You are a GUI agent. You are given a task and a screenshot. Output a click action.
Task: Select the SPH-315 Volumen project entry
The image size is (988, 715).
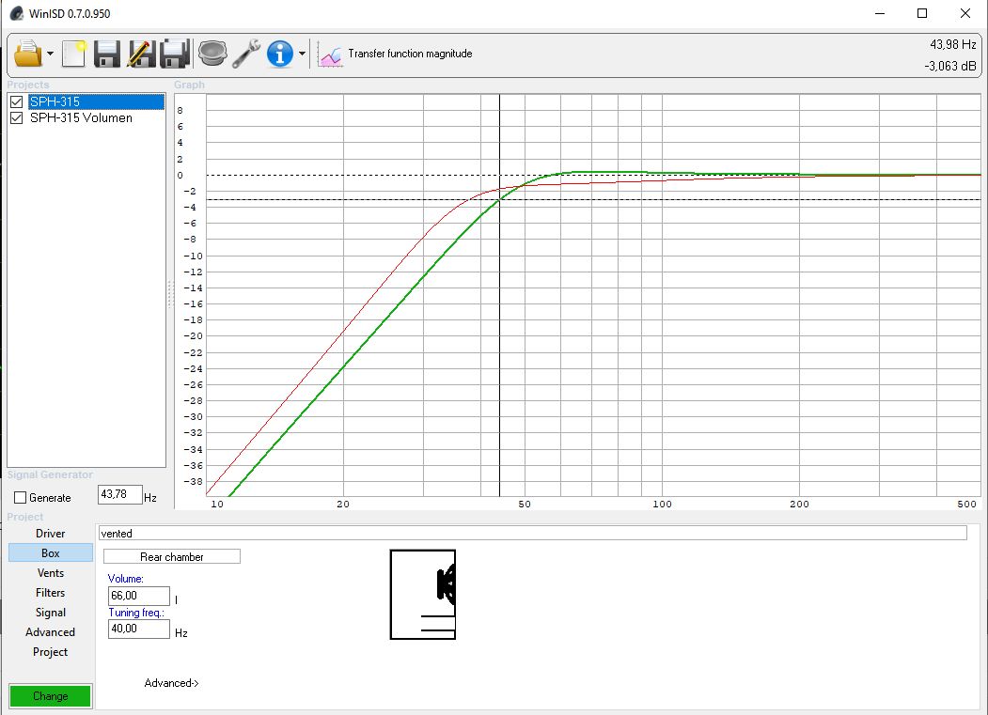point(81,118)
